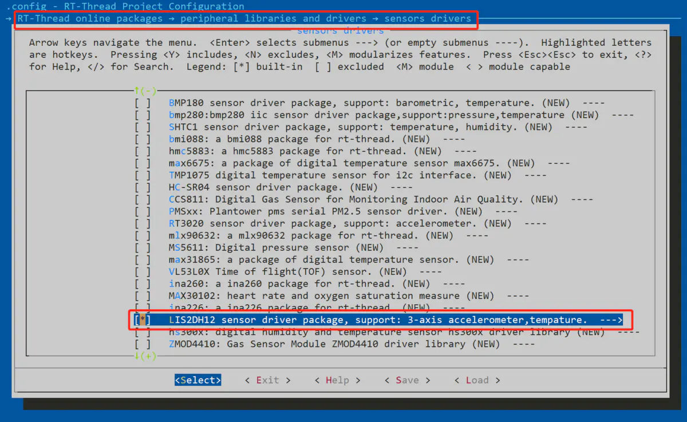This screenshot has width=687, height=422.
Task: Click the Exit button
Action: tap(267, 380)
